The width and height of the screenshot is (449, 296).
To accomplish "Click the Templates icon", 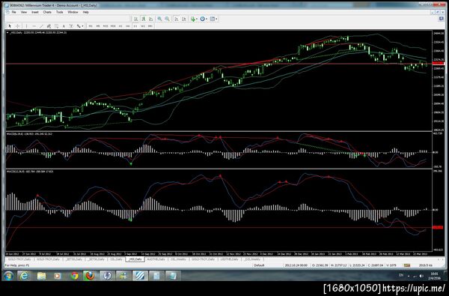I will [x=213, y=19].
